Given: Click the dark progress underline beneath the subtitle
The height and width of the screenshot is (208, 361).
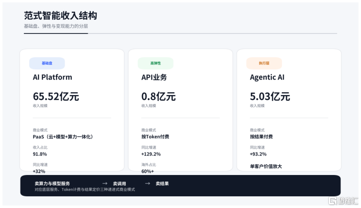Looking at the screenshot, I should point(56,33).
